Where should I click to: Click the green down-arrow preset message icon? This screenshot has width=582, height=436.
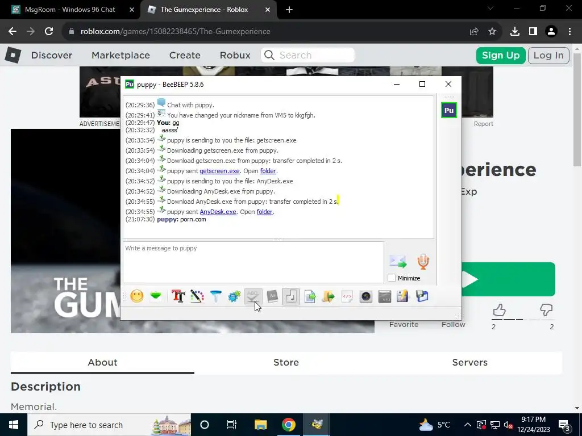[x=156, y=296]
